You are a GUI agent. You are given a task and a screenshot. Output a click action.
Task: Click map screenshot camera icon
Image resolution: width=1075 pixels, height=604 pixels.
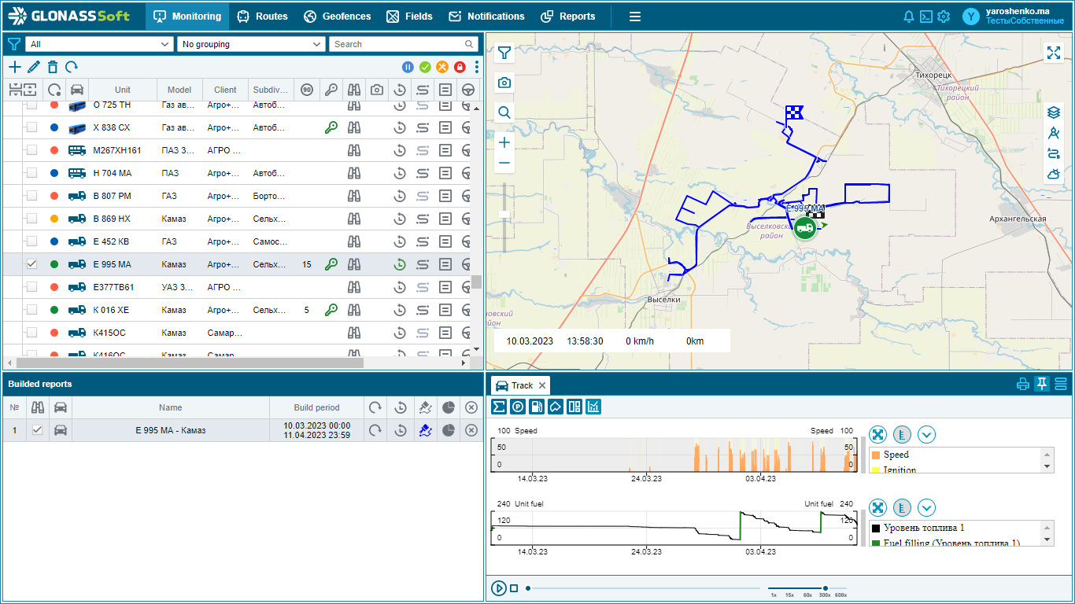click(504, 83)
